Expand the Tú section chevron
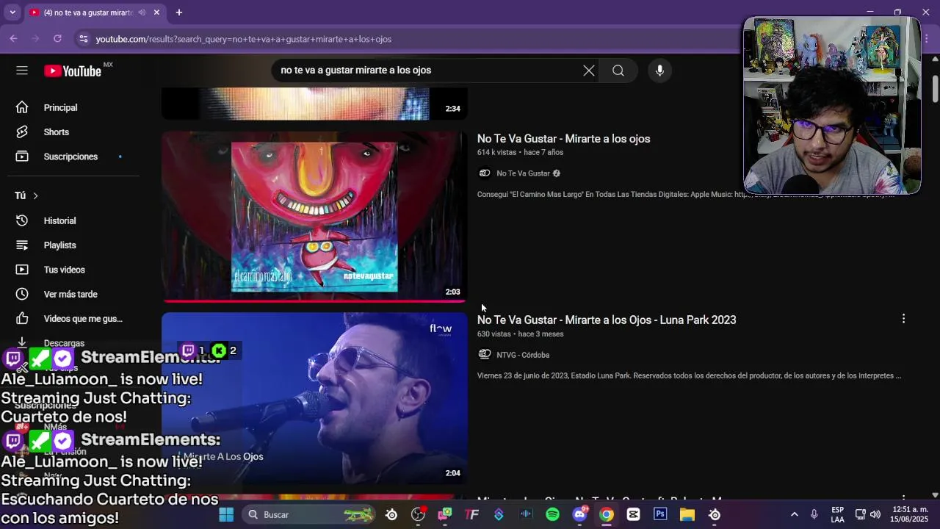 (35, 195)
